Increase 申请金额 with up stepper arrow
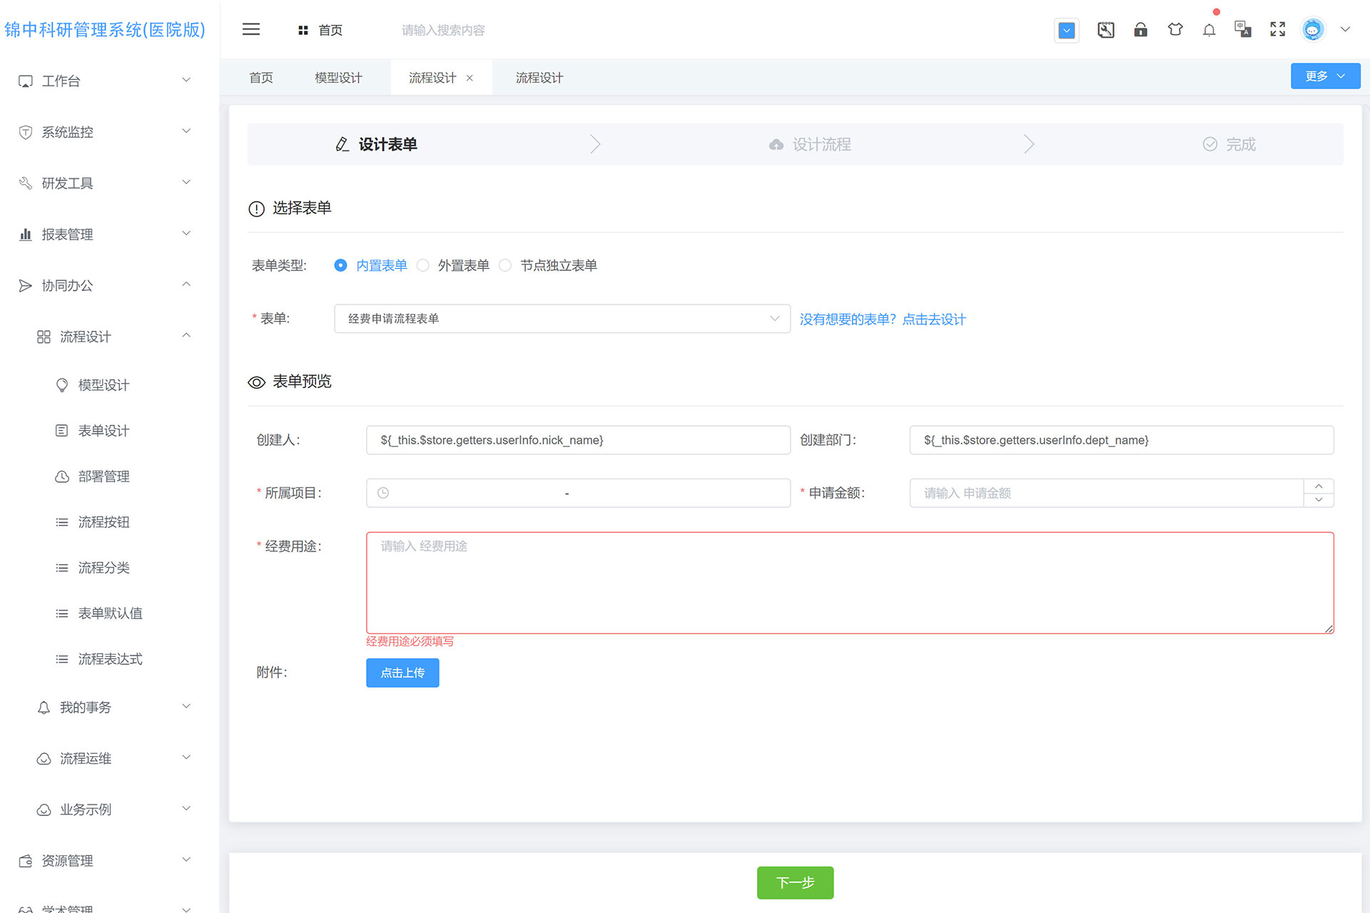1370x913 pixels. (1319, 486)
